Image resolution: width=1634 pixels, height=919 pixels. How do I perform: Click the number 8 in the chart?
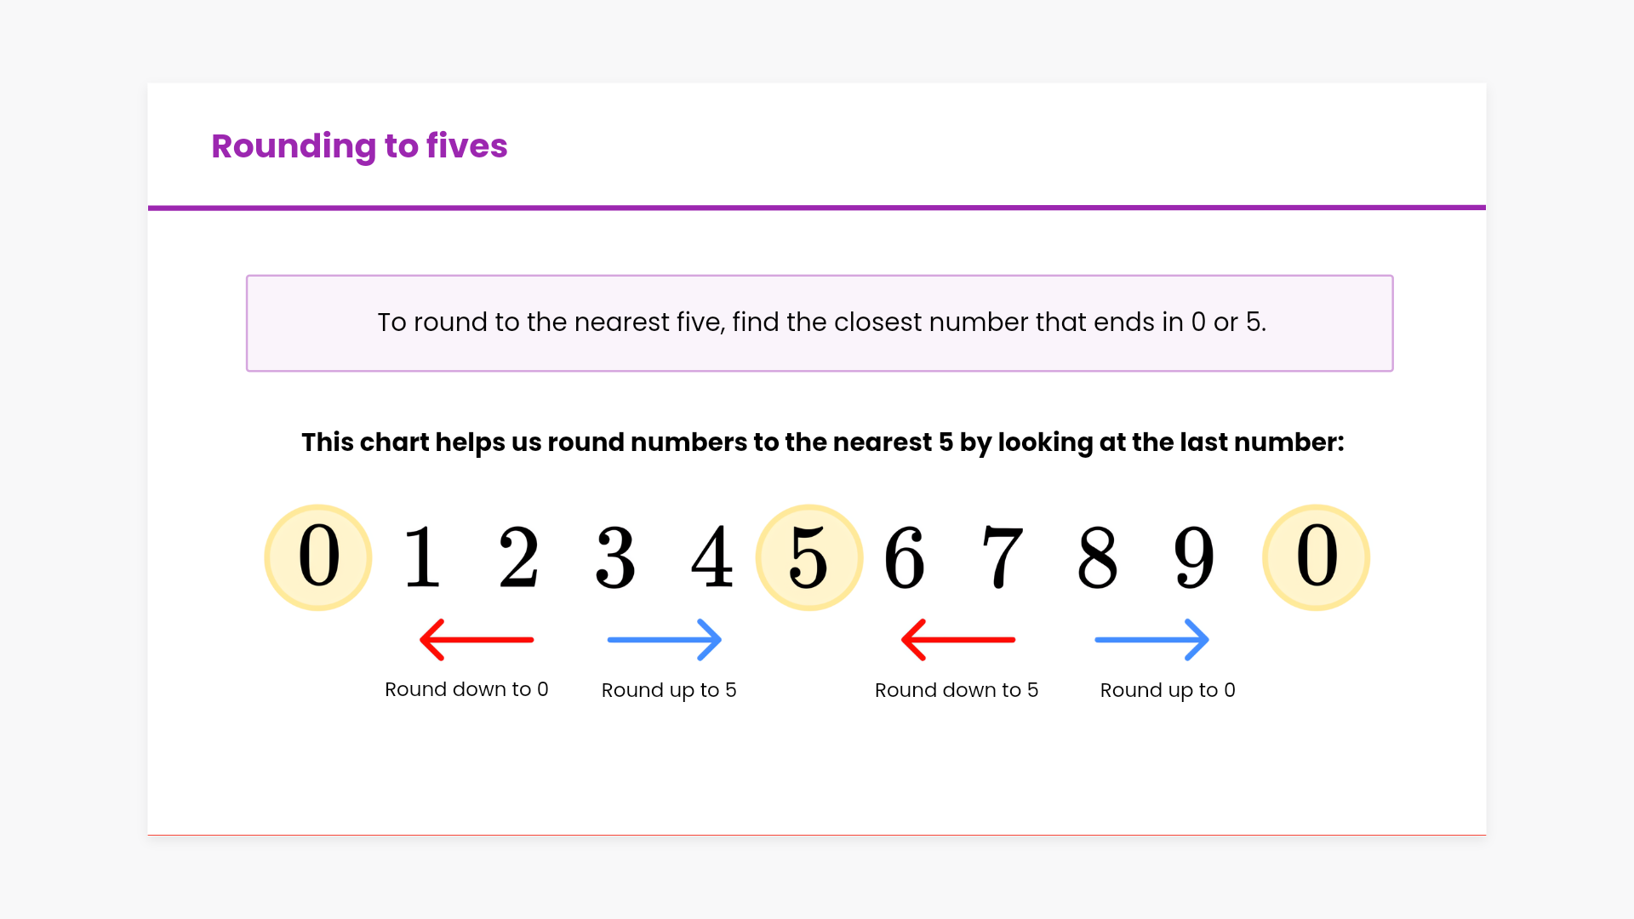click(1098, 557)
